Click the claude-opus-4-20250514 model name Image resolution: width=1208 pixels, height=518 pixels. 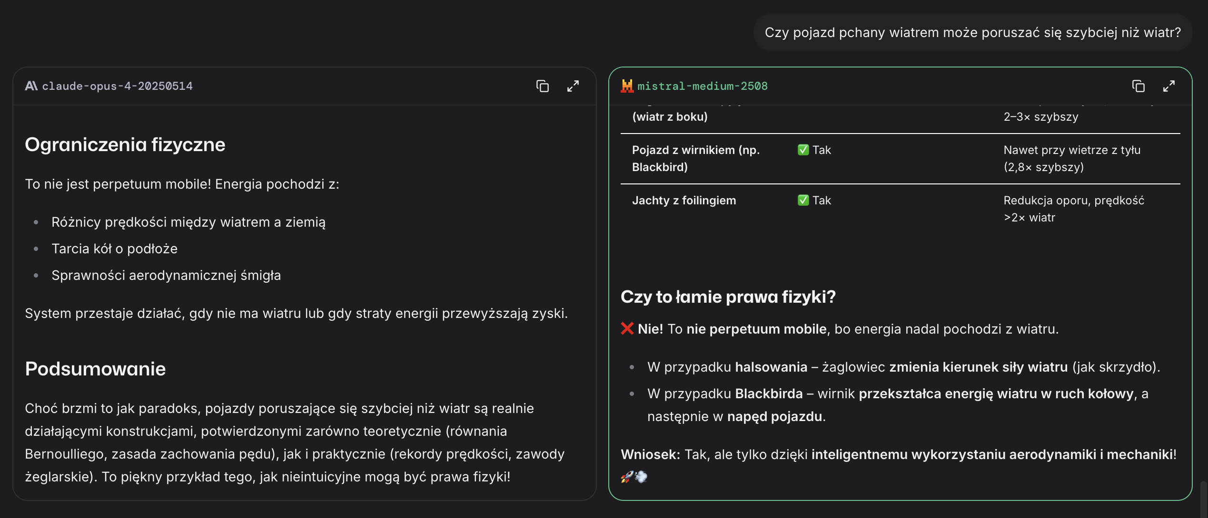click(117, 86)
